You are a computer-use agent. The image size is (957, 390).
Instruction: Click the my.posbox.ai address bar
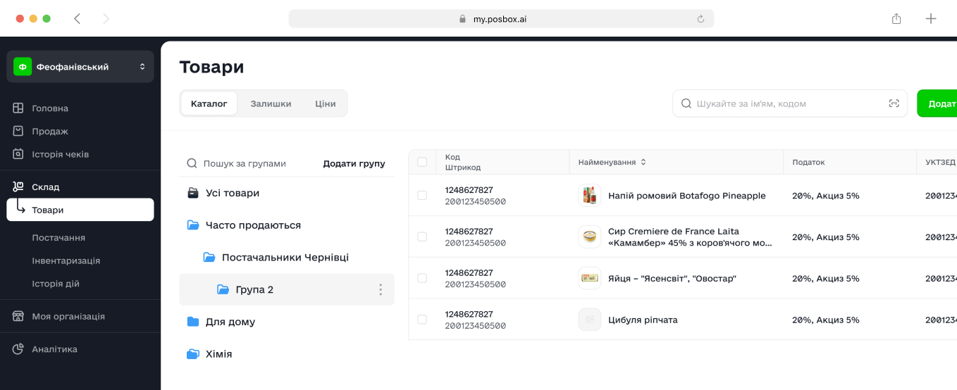[x=501, y=19]
